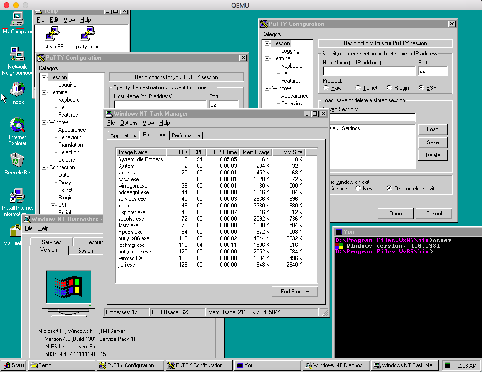Sort processes by Image Name column header
The height and width of the screenshot is (372, 482).
(141, 152)
